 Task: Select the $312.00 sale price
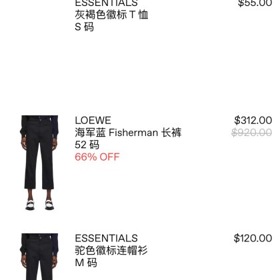[x=253, y=120]
